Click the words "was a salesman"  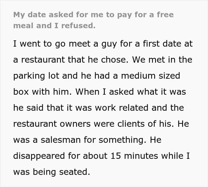click(x=47, y=140)
